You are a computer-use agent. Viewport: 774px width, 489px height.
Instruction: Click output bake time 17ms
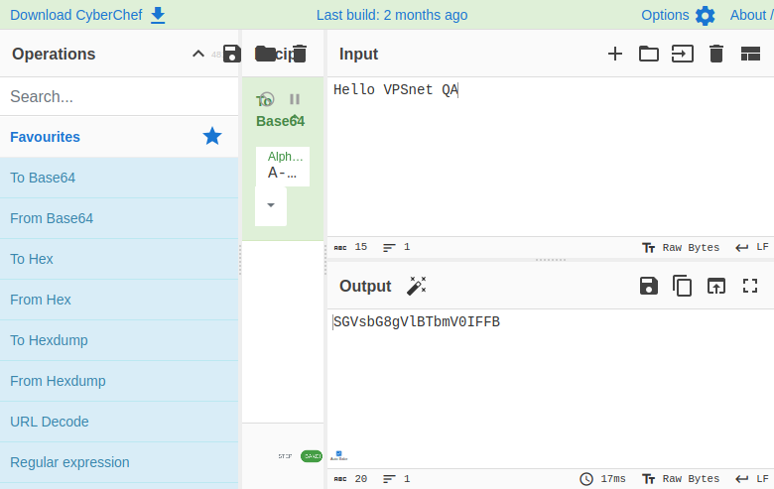[x=602, y=479]
